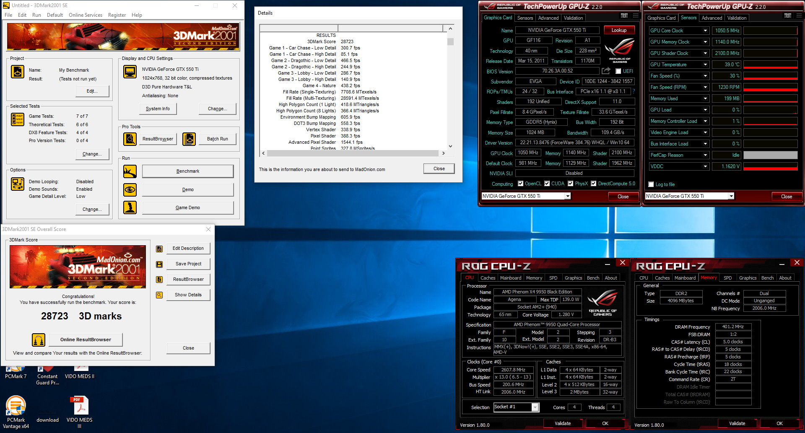Click the Online ResultBrowser icon

pos(39,340)
